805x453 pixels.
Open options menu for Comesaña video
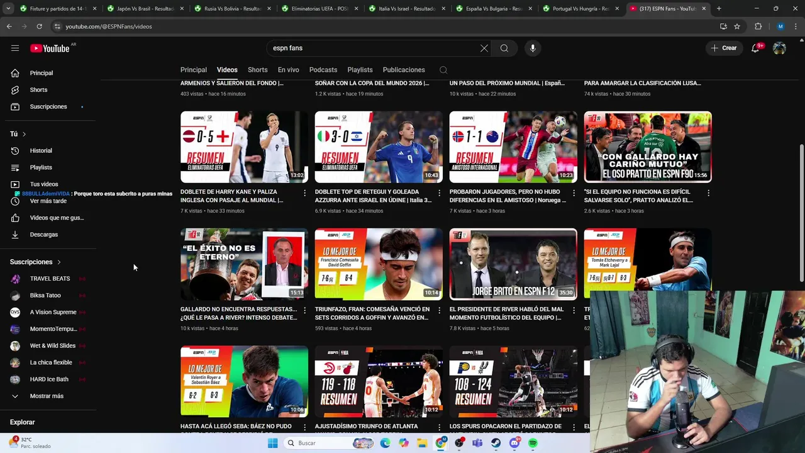coord(440,310)
